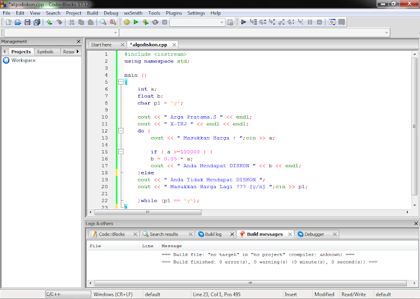
Task: Click the Save all files icon
Action: click(37, 22)
